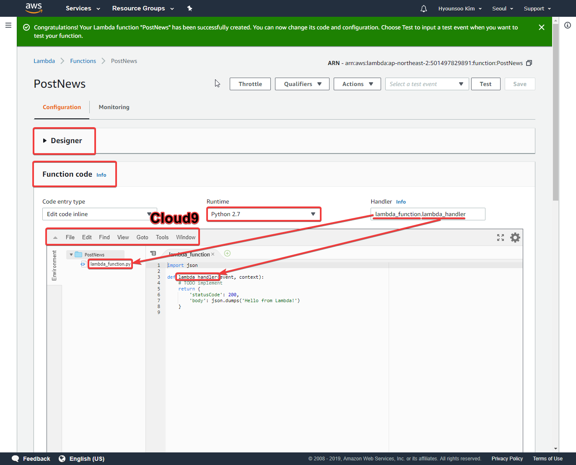Open the AWS home logo
Viewport: 576px width, 465px height.
click(x=34, y=8)
